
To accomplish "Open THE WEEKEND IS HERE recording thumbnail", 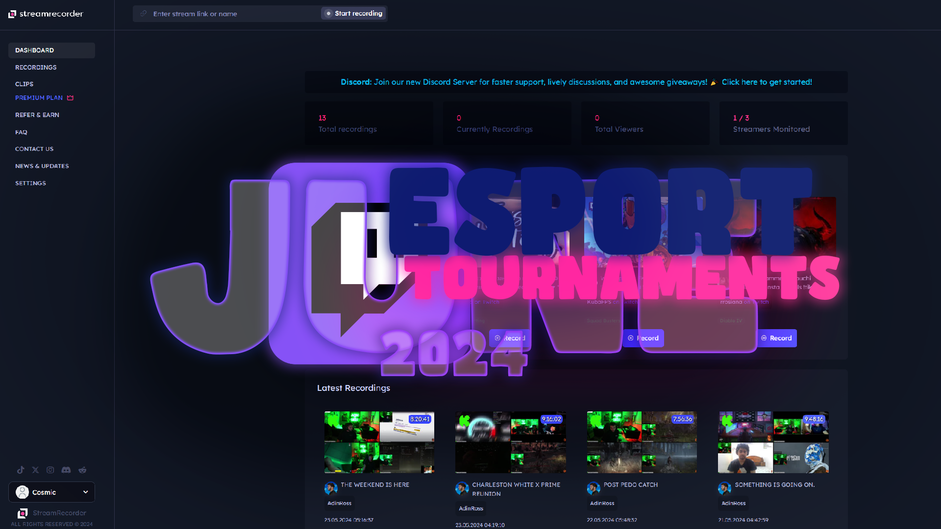I will (x=379, y=442).
